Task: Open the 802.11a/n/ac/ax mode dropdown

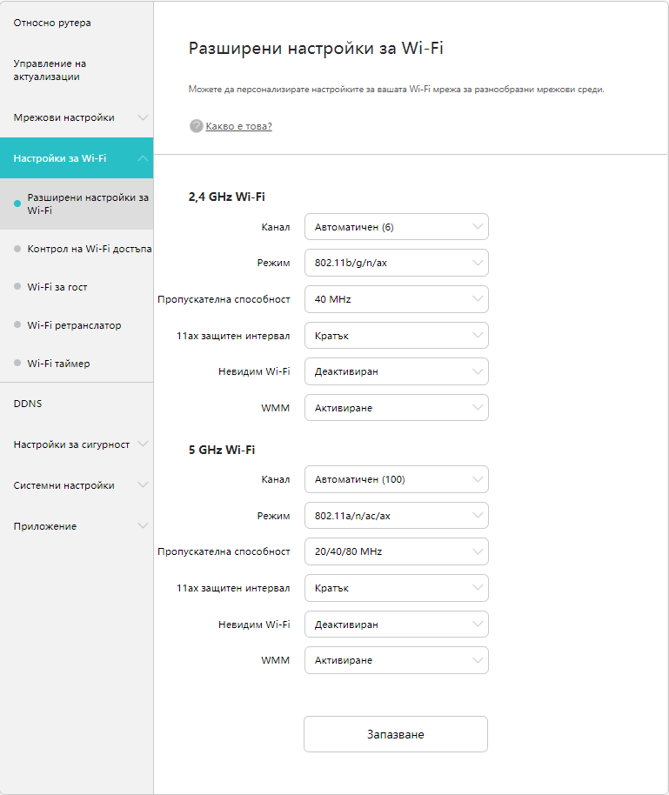Action: (x=396, y=516)
